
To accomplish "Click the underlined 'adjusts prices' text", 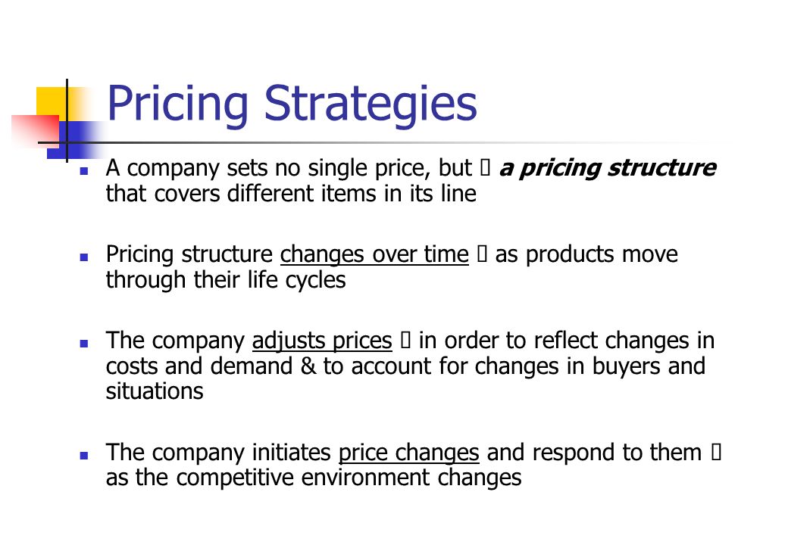I will [322, 341].
